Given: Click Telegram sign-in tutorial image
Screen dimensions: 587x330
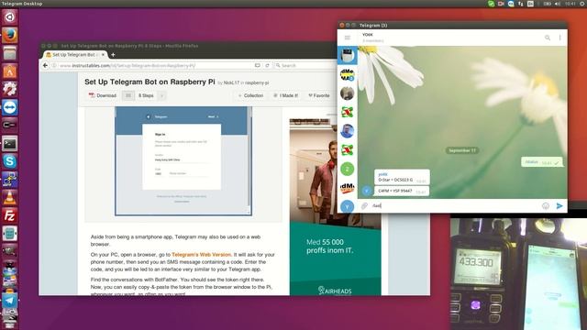Looking at the screenshot, I should (183, 161).
